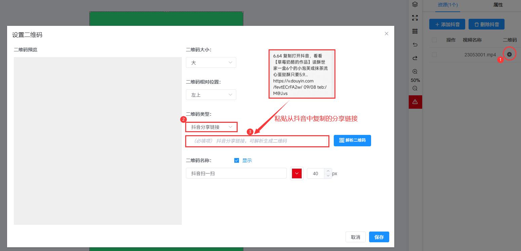This screenshot has height=251, width=521.
Task: Toggle the 显示 checkbox for QR code name
Action: [237, 160]
